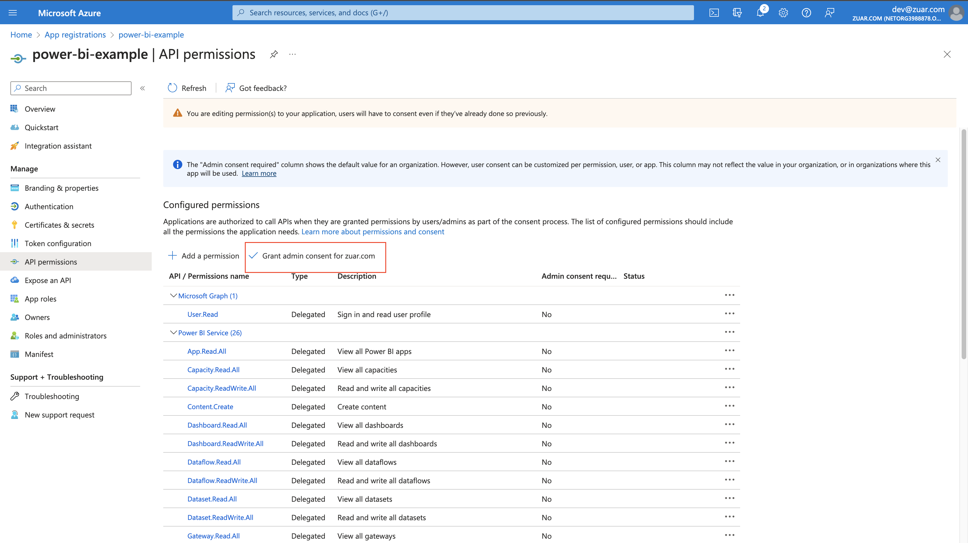Open the Learn more link in info banner
The image size is (968, 543).
[259, 173]
